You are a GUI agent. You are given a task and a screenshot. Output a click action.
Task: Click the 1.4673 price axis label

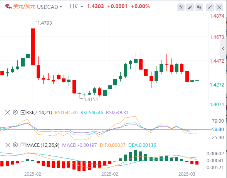coord(217,37)
